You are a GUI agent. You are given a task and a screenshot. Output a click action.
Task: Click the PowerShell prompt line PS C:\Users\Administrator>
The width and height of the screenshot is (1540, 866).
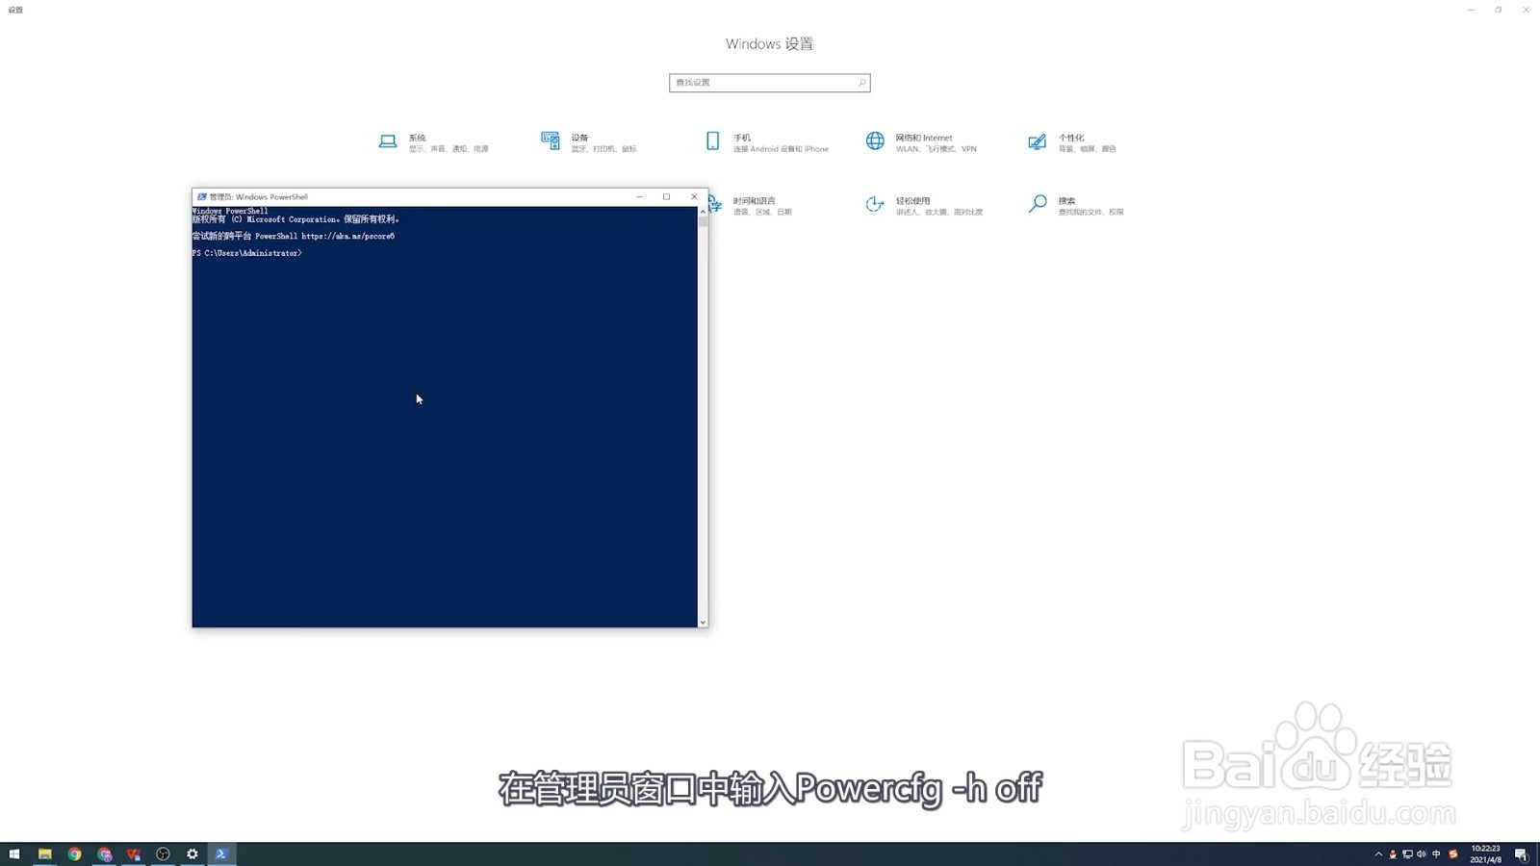[x=247, y=253]
